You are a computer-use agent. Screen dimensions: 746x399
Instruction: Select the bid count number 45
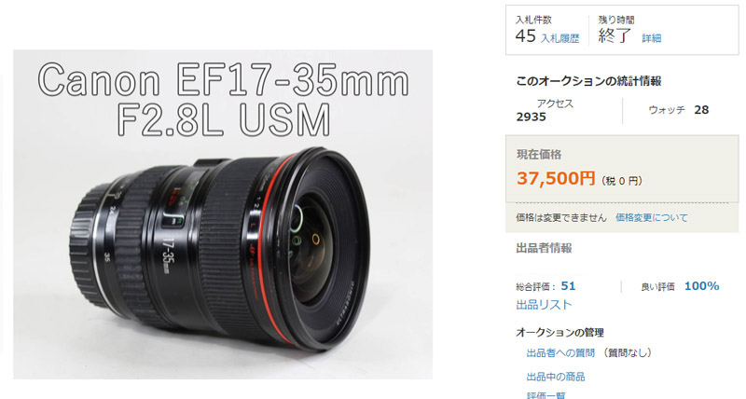click(x=525, y=36)
